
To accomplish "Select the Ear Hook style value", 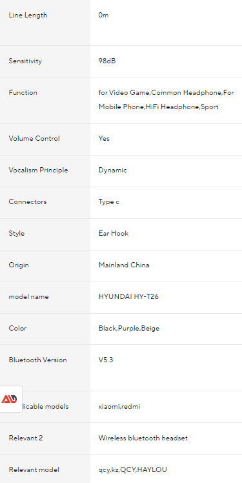I will coord(114,234).
